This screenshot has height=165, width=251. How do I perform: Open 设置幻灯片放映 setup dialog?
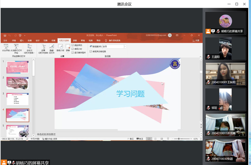(43, 49)
